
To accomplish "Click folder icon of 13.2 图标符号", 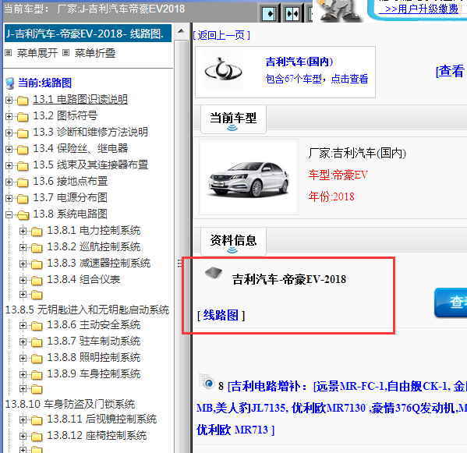I will [23, 117].
